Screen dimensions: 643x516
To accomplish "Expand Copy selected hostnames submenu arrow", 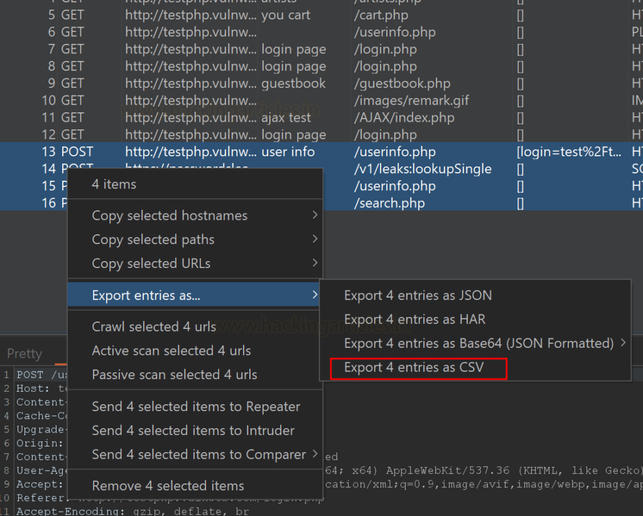I will pos(314,215).
